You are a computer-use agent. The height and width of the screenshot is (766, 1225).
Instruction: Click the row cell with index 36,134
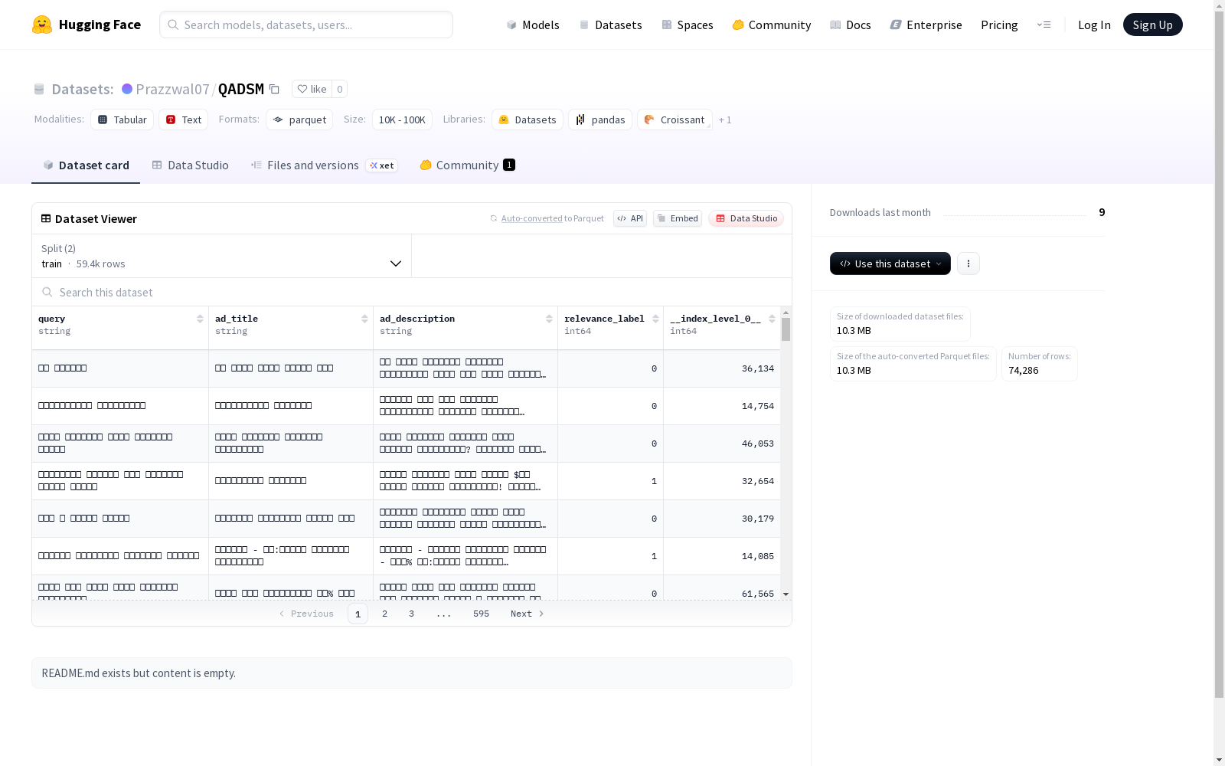pos(722,368)
